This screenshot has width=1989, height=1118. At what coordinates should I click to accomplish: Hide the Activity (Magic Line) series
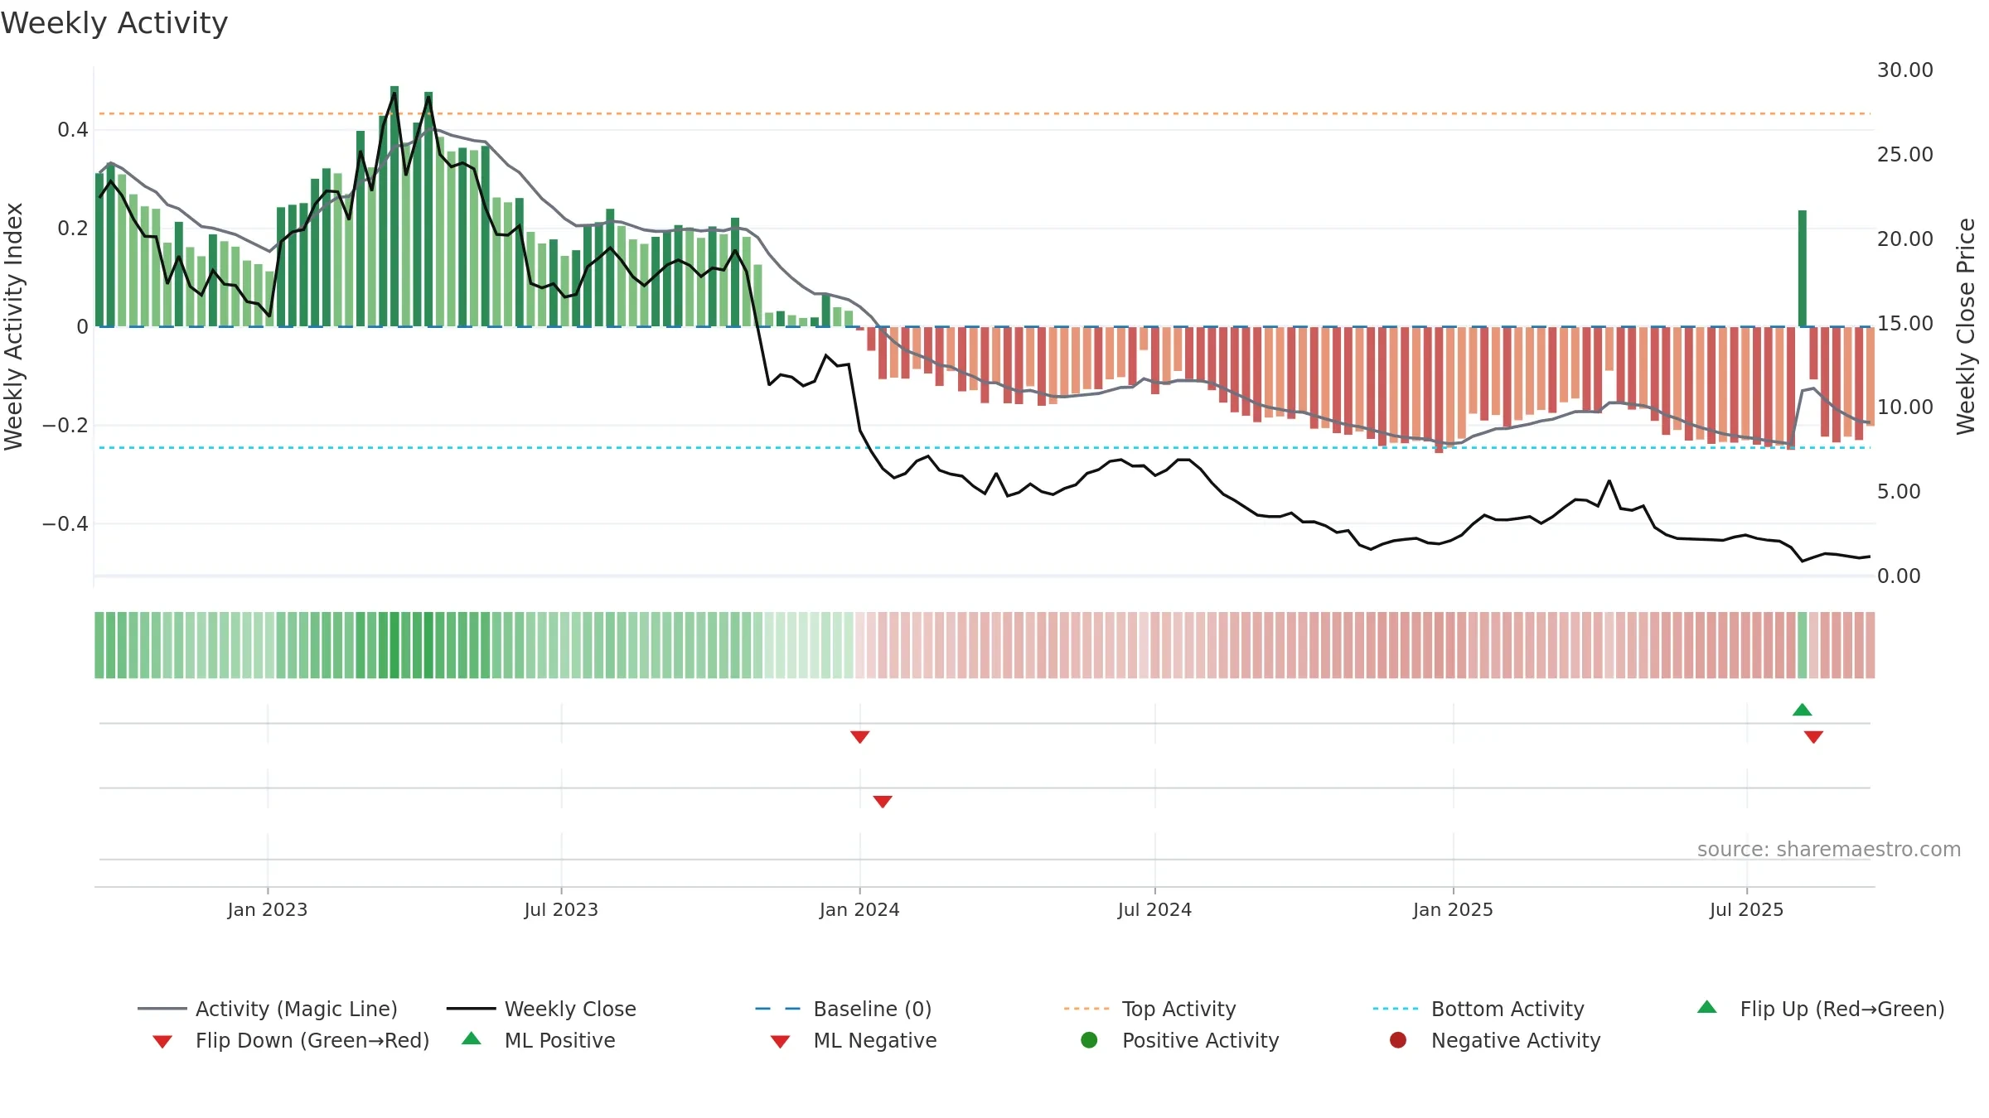(267, 1009)
